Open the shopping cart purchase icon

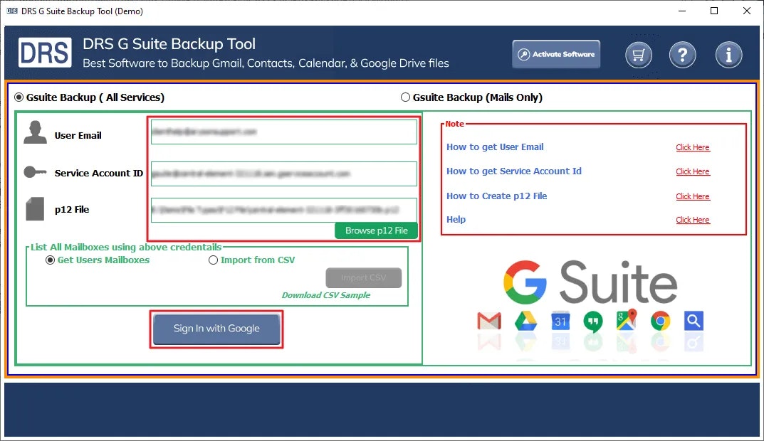point(638,55)
